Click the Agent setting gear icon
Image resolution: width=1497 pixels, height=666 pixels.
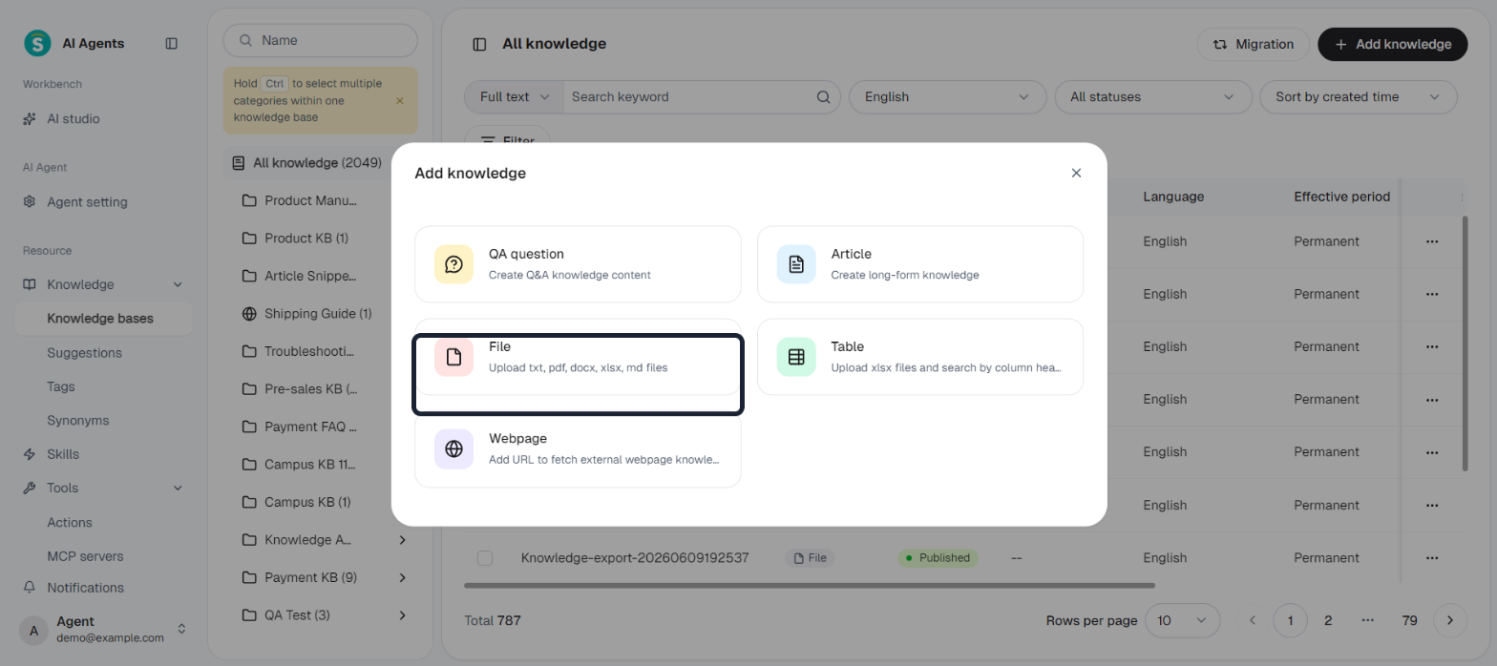tap(30, 202)
